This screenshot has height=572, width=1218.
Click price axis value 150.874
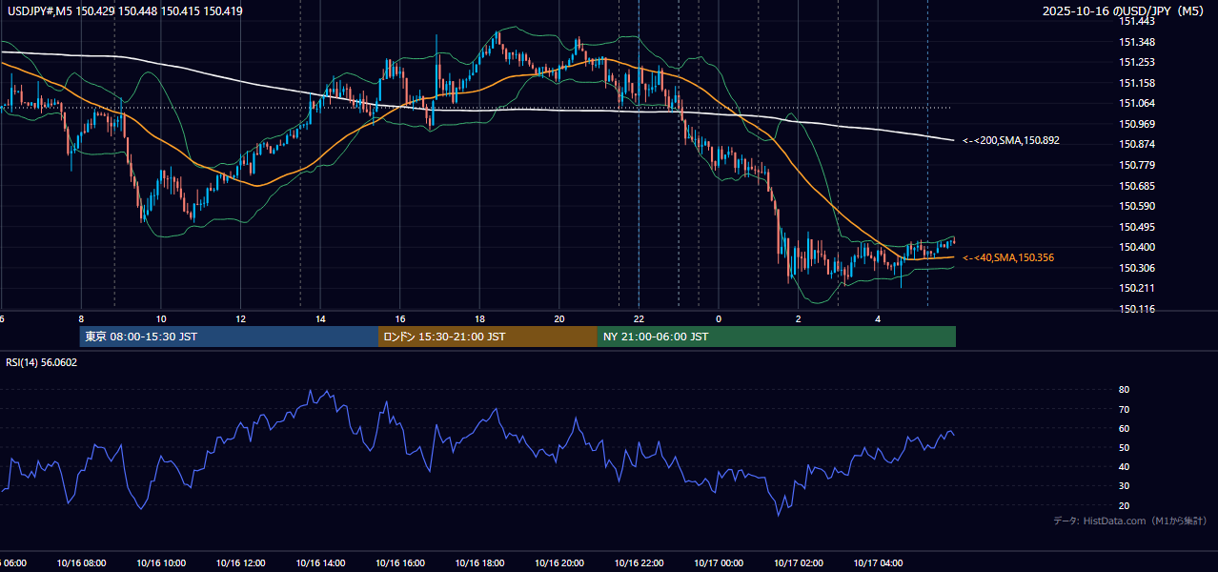coord(1138,145)
